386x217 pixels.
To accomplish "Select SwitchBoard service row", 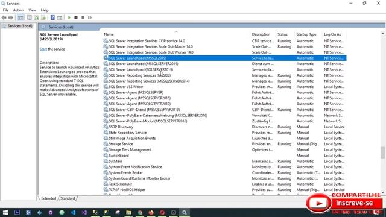I will pos(224,156).
